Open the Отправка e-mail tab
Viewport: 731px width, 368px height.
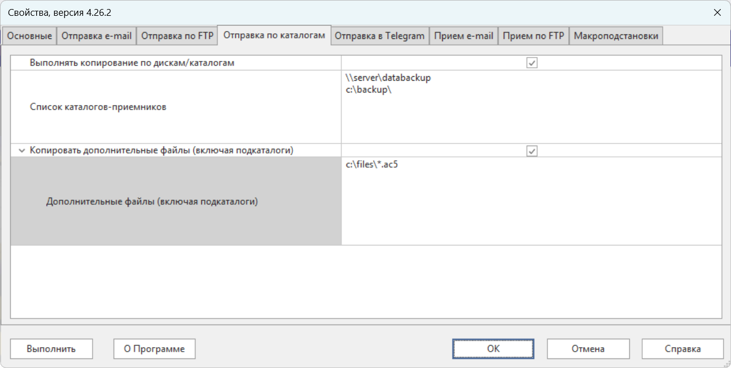(x=96, y=36)
